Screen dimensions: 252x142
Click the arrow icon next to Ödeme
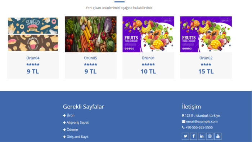[x=64, y=130]
